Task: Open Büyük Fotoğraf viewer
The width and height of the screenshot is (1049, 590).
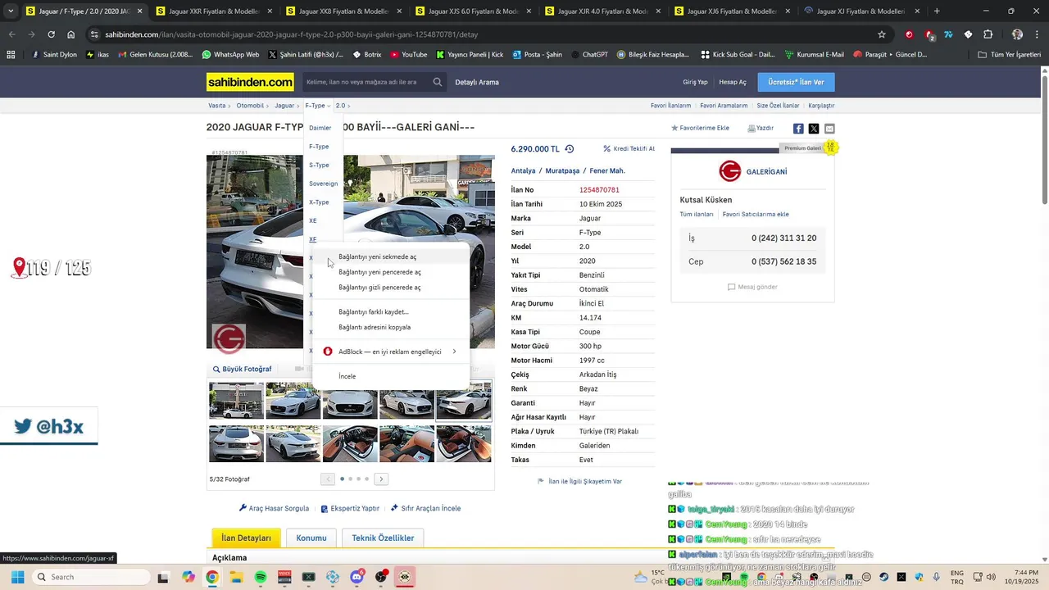Action: (x=242, y=369)
